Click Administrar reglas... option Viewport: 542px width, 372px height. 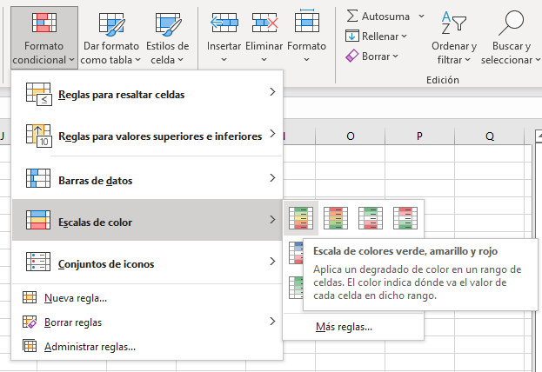[90, 346]
